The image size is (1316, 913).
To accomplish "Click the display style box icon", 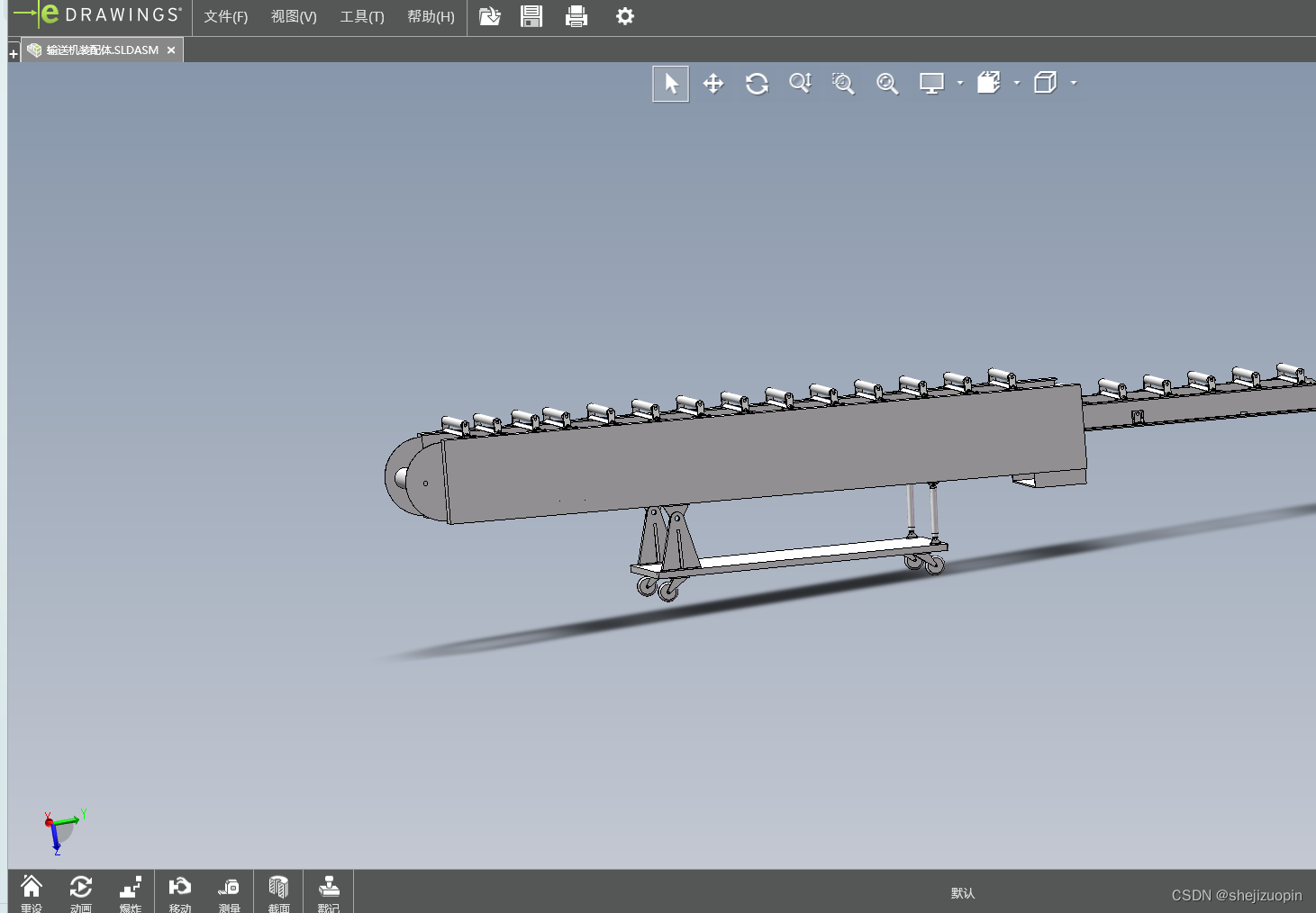I will (1045, 83).
